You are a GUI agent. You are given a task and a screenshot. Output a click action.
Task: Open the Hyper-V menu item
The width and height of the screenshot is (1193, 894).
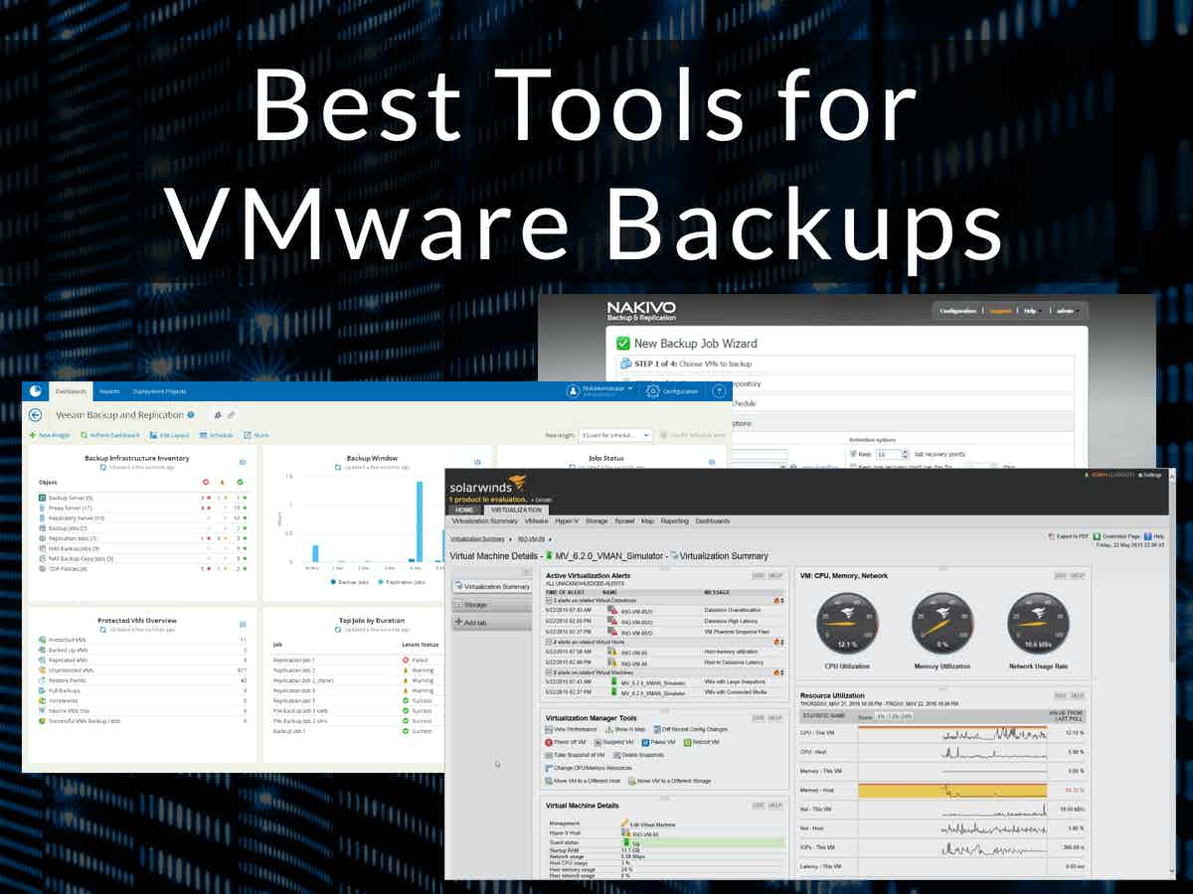tap(566, 521)
